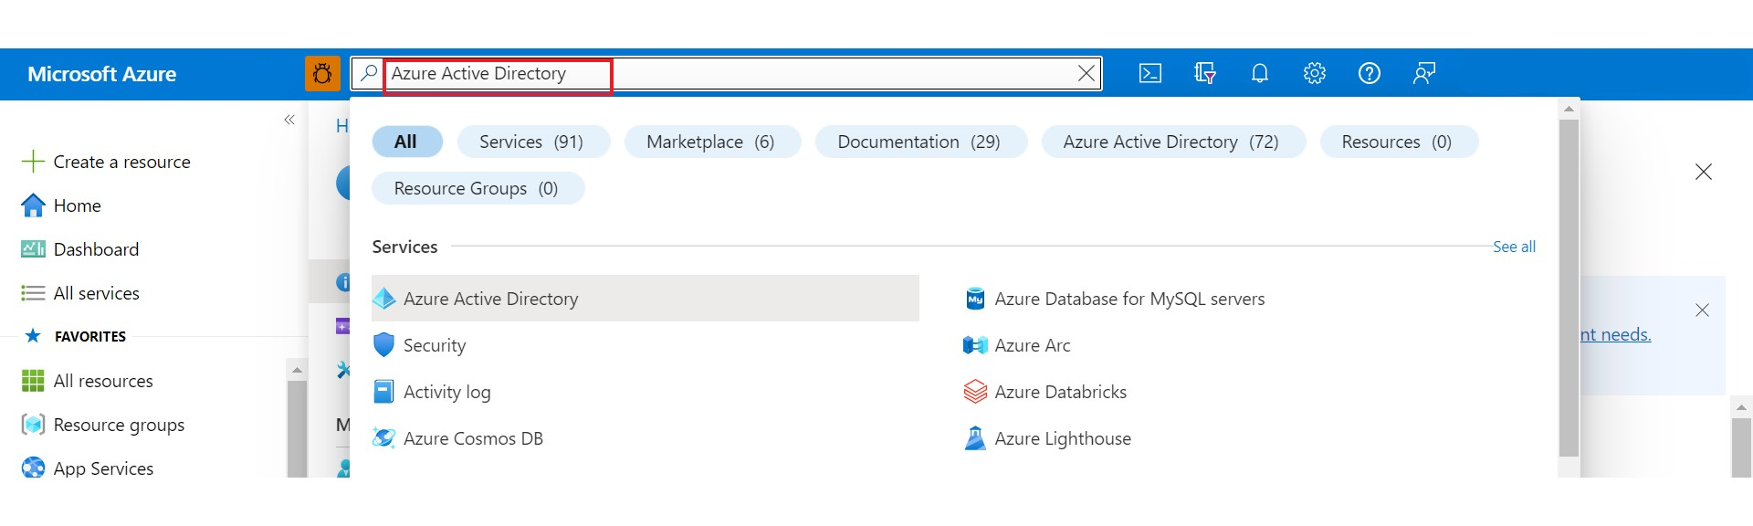Clear the search box text
1753x526 pixels.
1086,74
